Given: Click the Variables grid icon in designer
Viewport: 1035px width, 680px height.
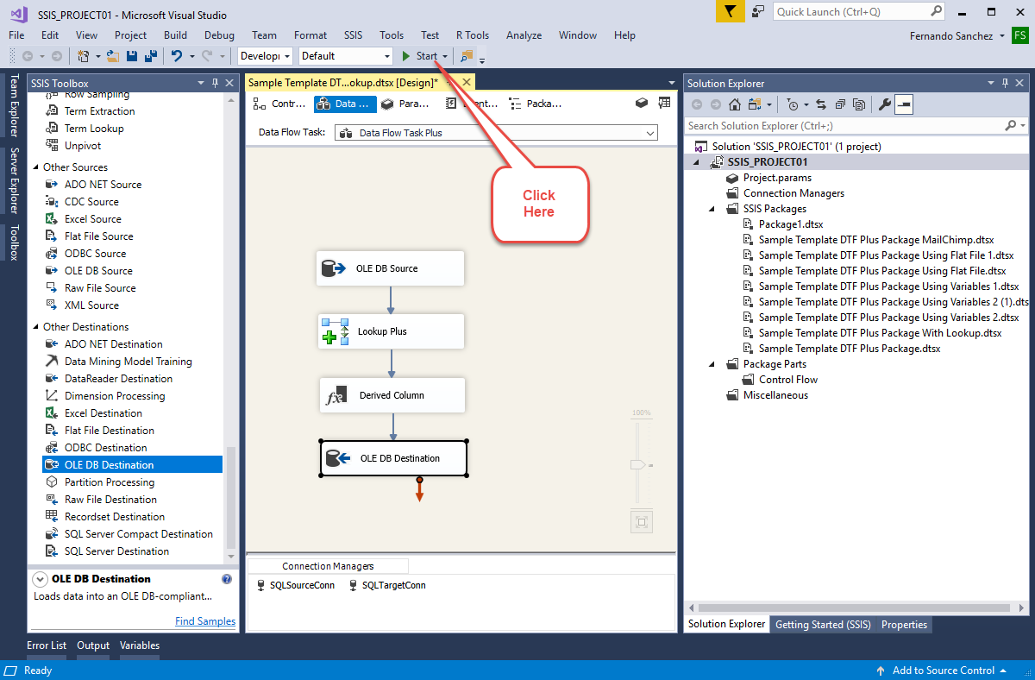Looking at the screenshot, I should [664, 103].
